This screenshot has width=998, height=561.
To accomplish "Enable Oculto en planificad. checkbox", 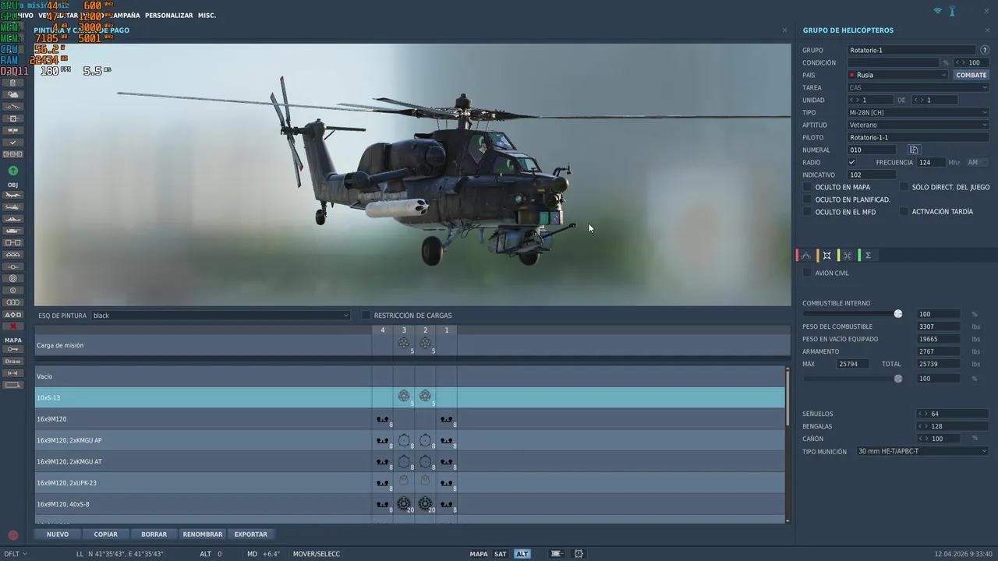I will (808, 199).
